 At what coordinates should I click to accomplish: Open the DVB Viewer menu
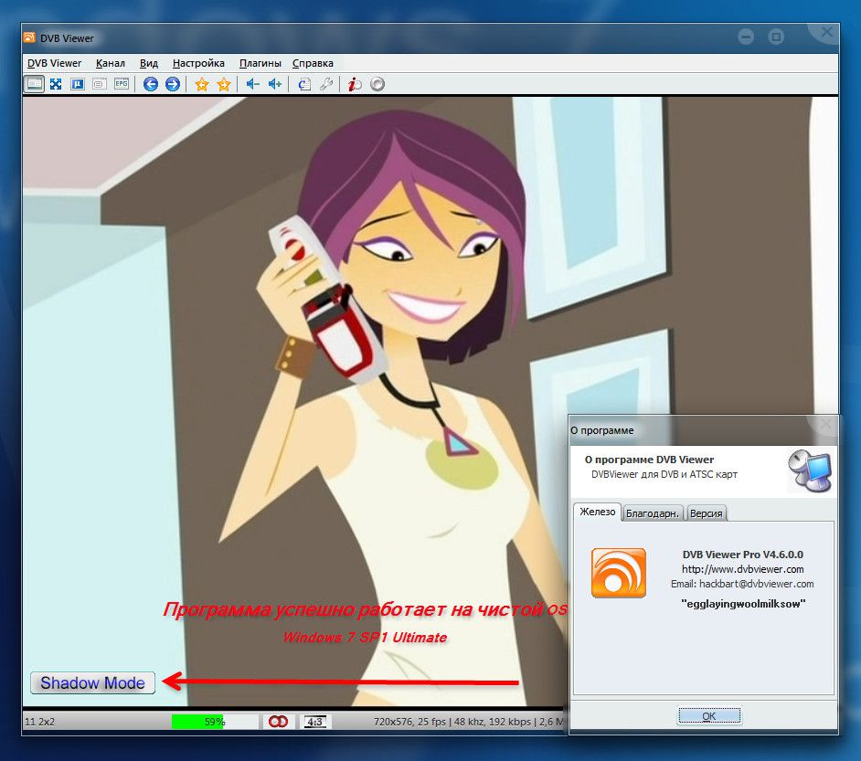click(54, 63)
